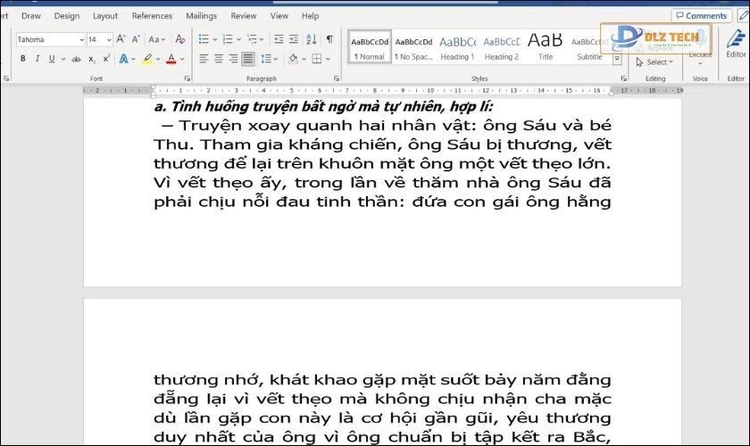750x446 pixels.
Task: Click the Clear All Formatting icon
Action: tap(180, 39)
